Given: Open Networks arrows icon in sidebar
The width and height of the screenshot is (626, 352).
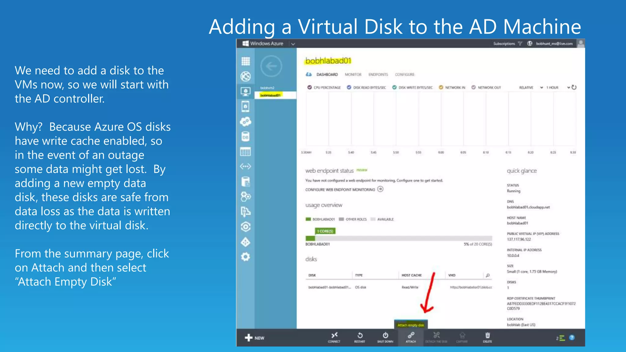Looking at the screenshot, I should point(245,167).
